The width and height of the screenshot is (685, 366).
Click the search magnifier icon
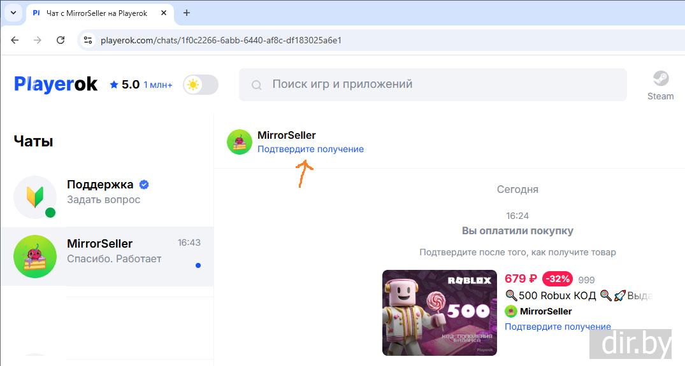(257, 85)
